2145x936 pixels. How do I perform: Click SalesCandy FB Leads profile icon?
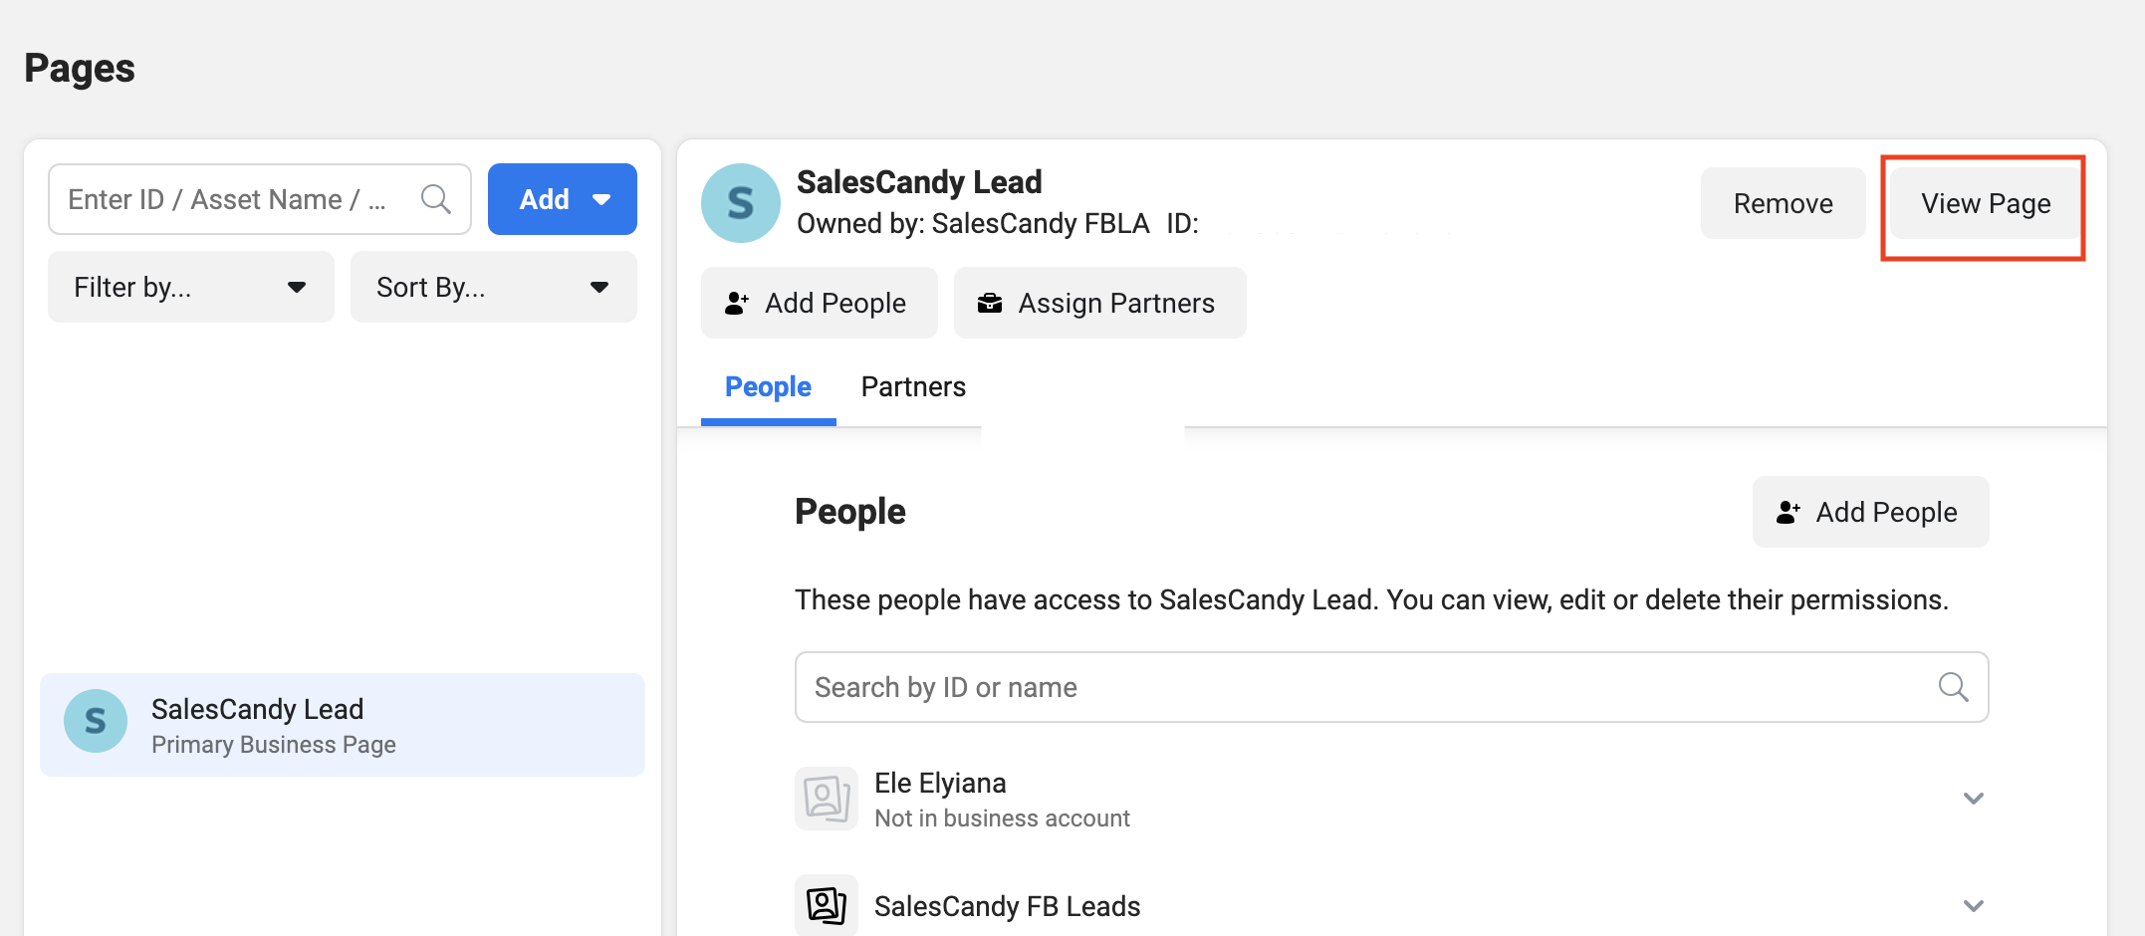tap(827, 905)
